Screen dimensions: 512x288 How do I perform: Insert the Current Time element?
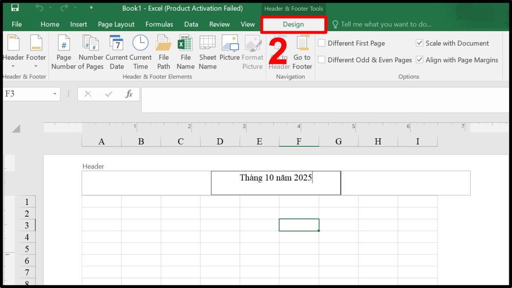(140, 50)
